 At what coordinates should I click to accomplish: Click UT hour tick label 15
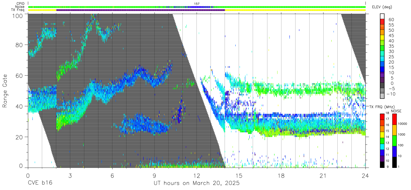(x=239, y=176)
